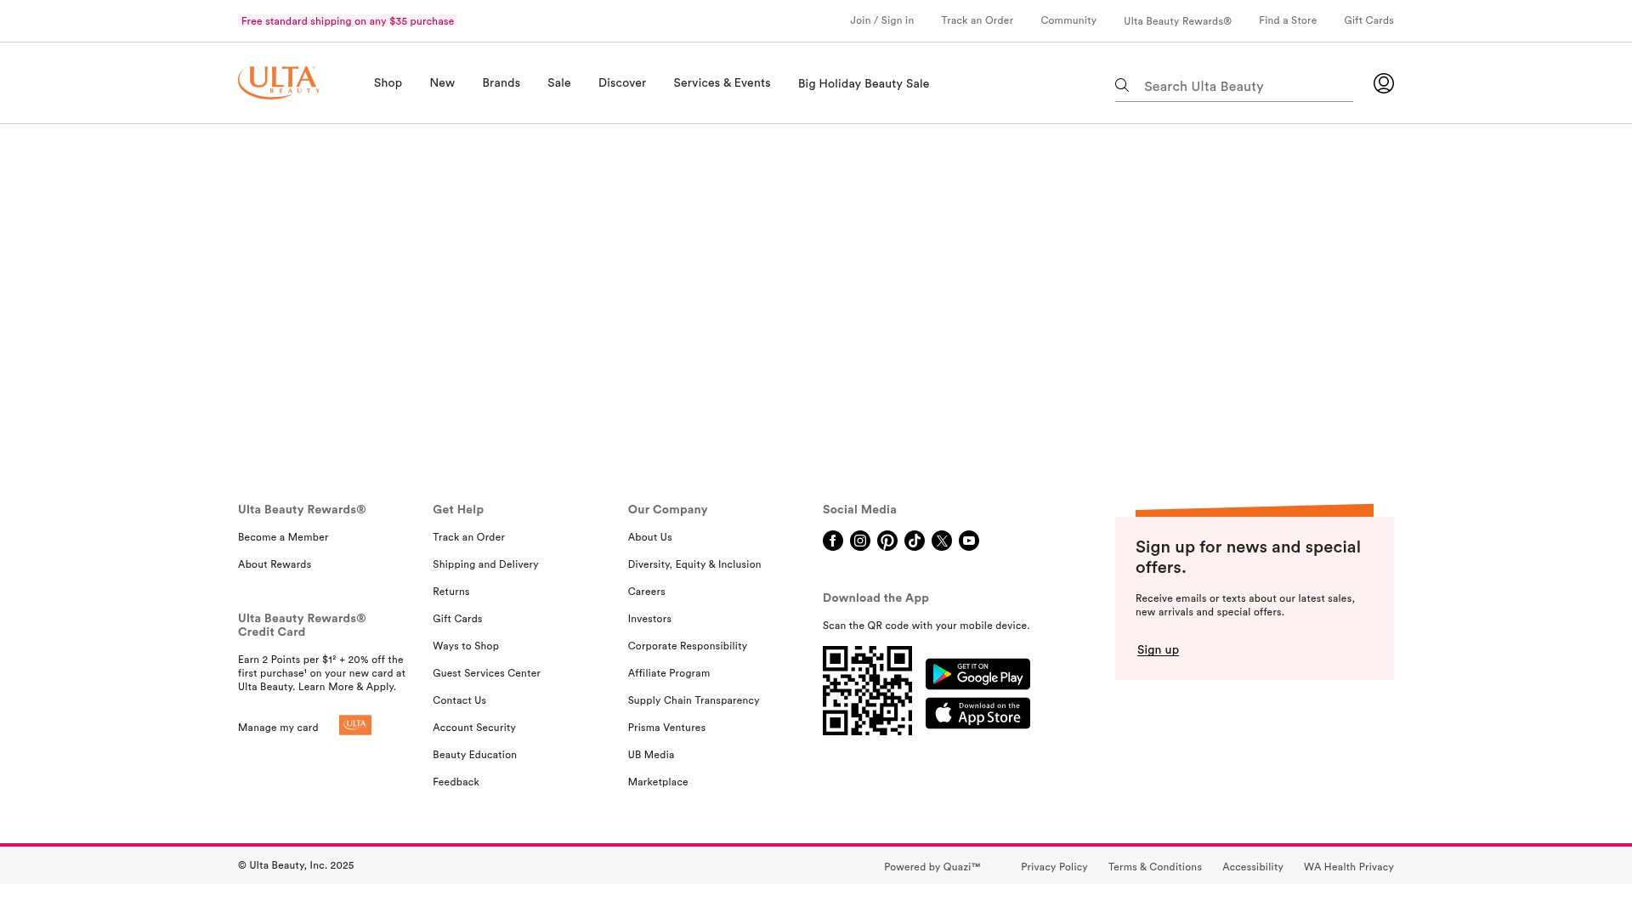This screenshot has width=1632, height=918.
Task: Open the Marketplace link
Action: pos(658,782)
